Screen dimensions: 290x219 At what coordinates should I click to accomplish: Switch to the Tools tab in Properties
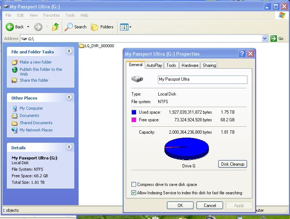pyautogui.click(x=171, y=65)
